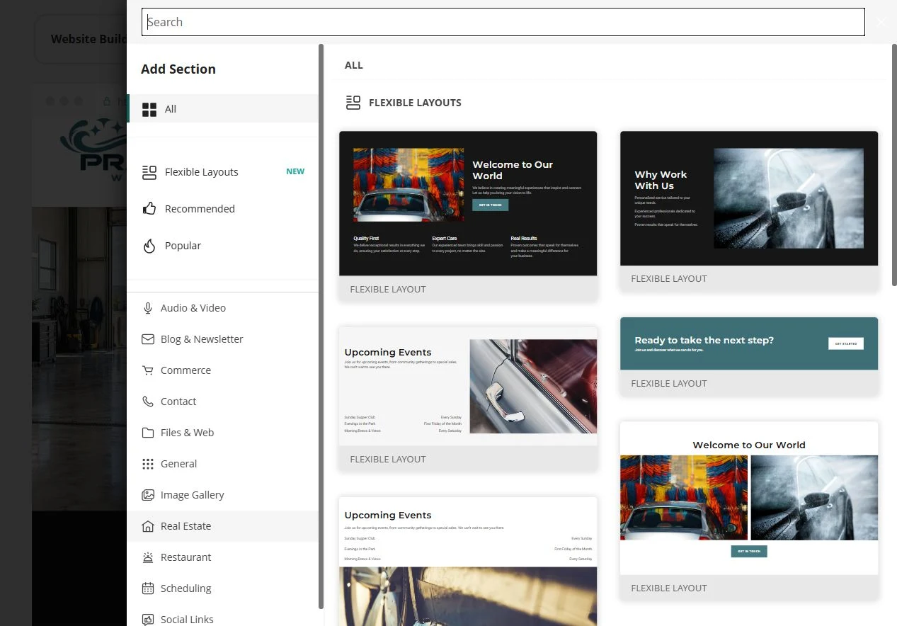Open the Restaurant category
The height and width of the screenshot is (626, 897).
tap(223, 557)
